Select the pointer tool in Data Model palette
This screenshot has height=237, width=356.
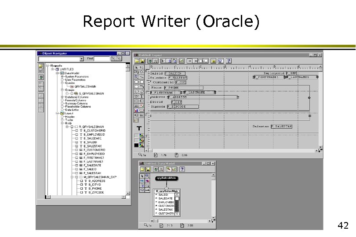142,176
